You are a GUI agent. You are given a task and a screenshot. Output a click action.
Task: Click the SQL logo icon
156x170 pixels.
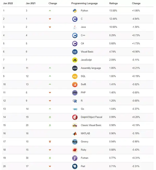click(x=75, y=76)
